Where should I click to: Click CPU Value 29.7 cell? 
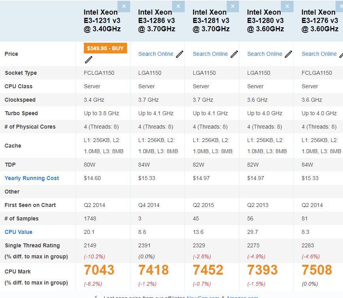[252, 232]
